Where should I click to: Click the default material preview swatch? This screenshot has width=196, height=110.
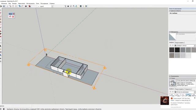click(x=172, y=37)
